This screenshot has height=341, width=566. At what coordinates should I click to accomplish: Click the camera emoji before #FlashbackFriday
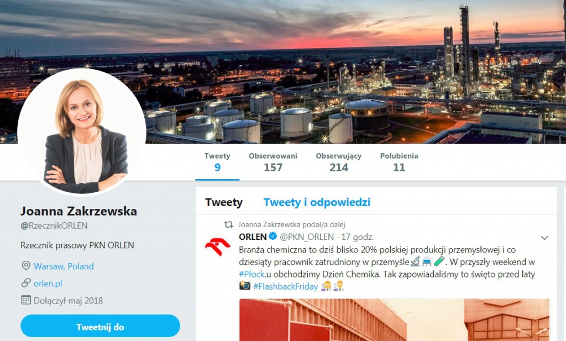(x=245, y=286)
